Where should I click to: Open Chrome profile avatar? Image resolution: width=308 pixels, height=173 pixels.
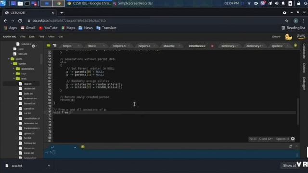coord(295,21)
